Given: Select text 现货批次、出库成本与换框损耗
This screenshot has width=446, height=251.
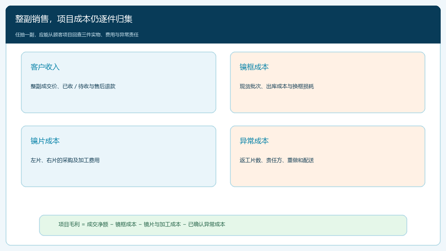Looking at the screenshot, I should click(277, 86).
